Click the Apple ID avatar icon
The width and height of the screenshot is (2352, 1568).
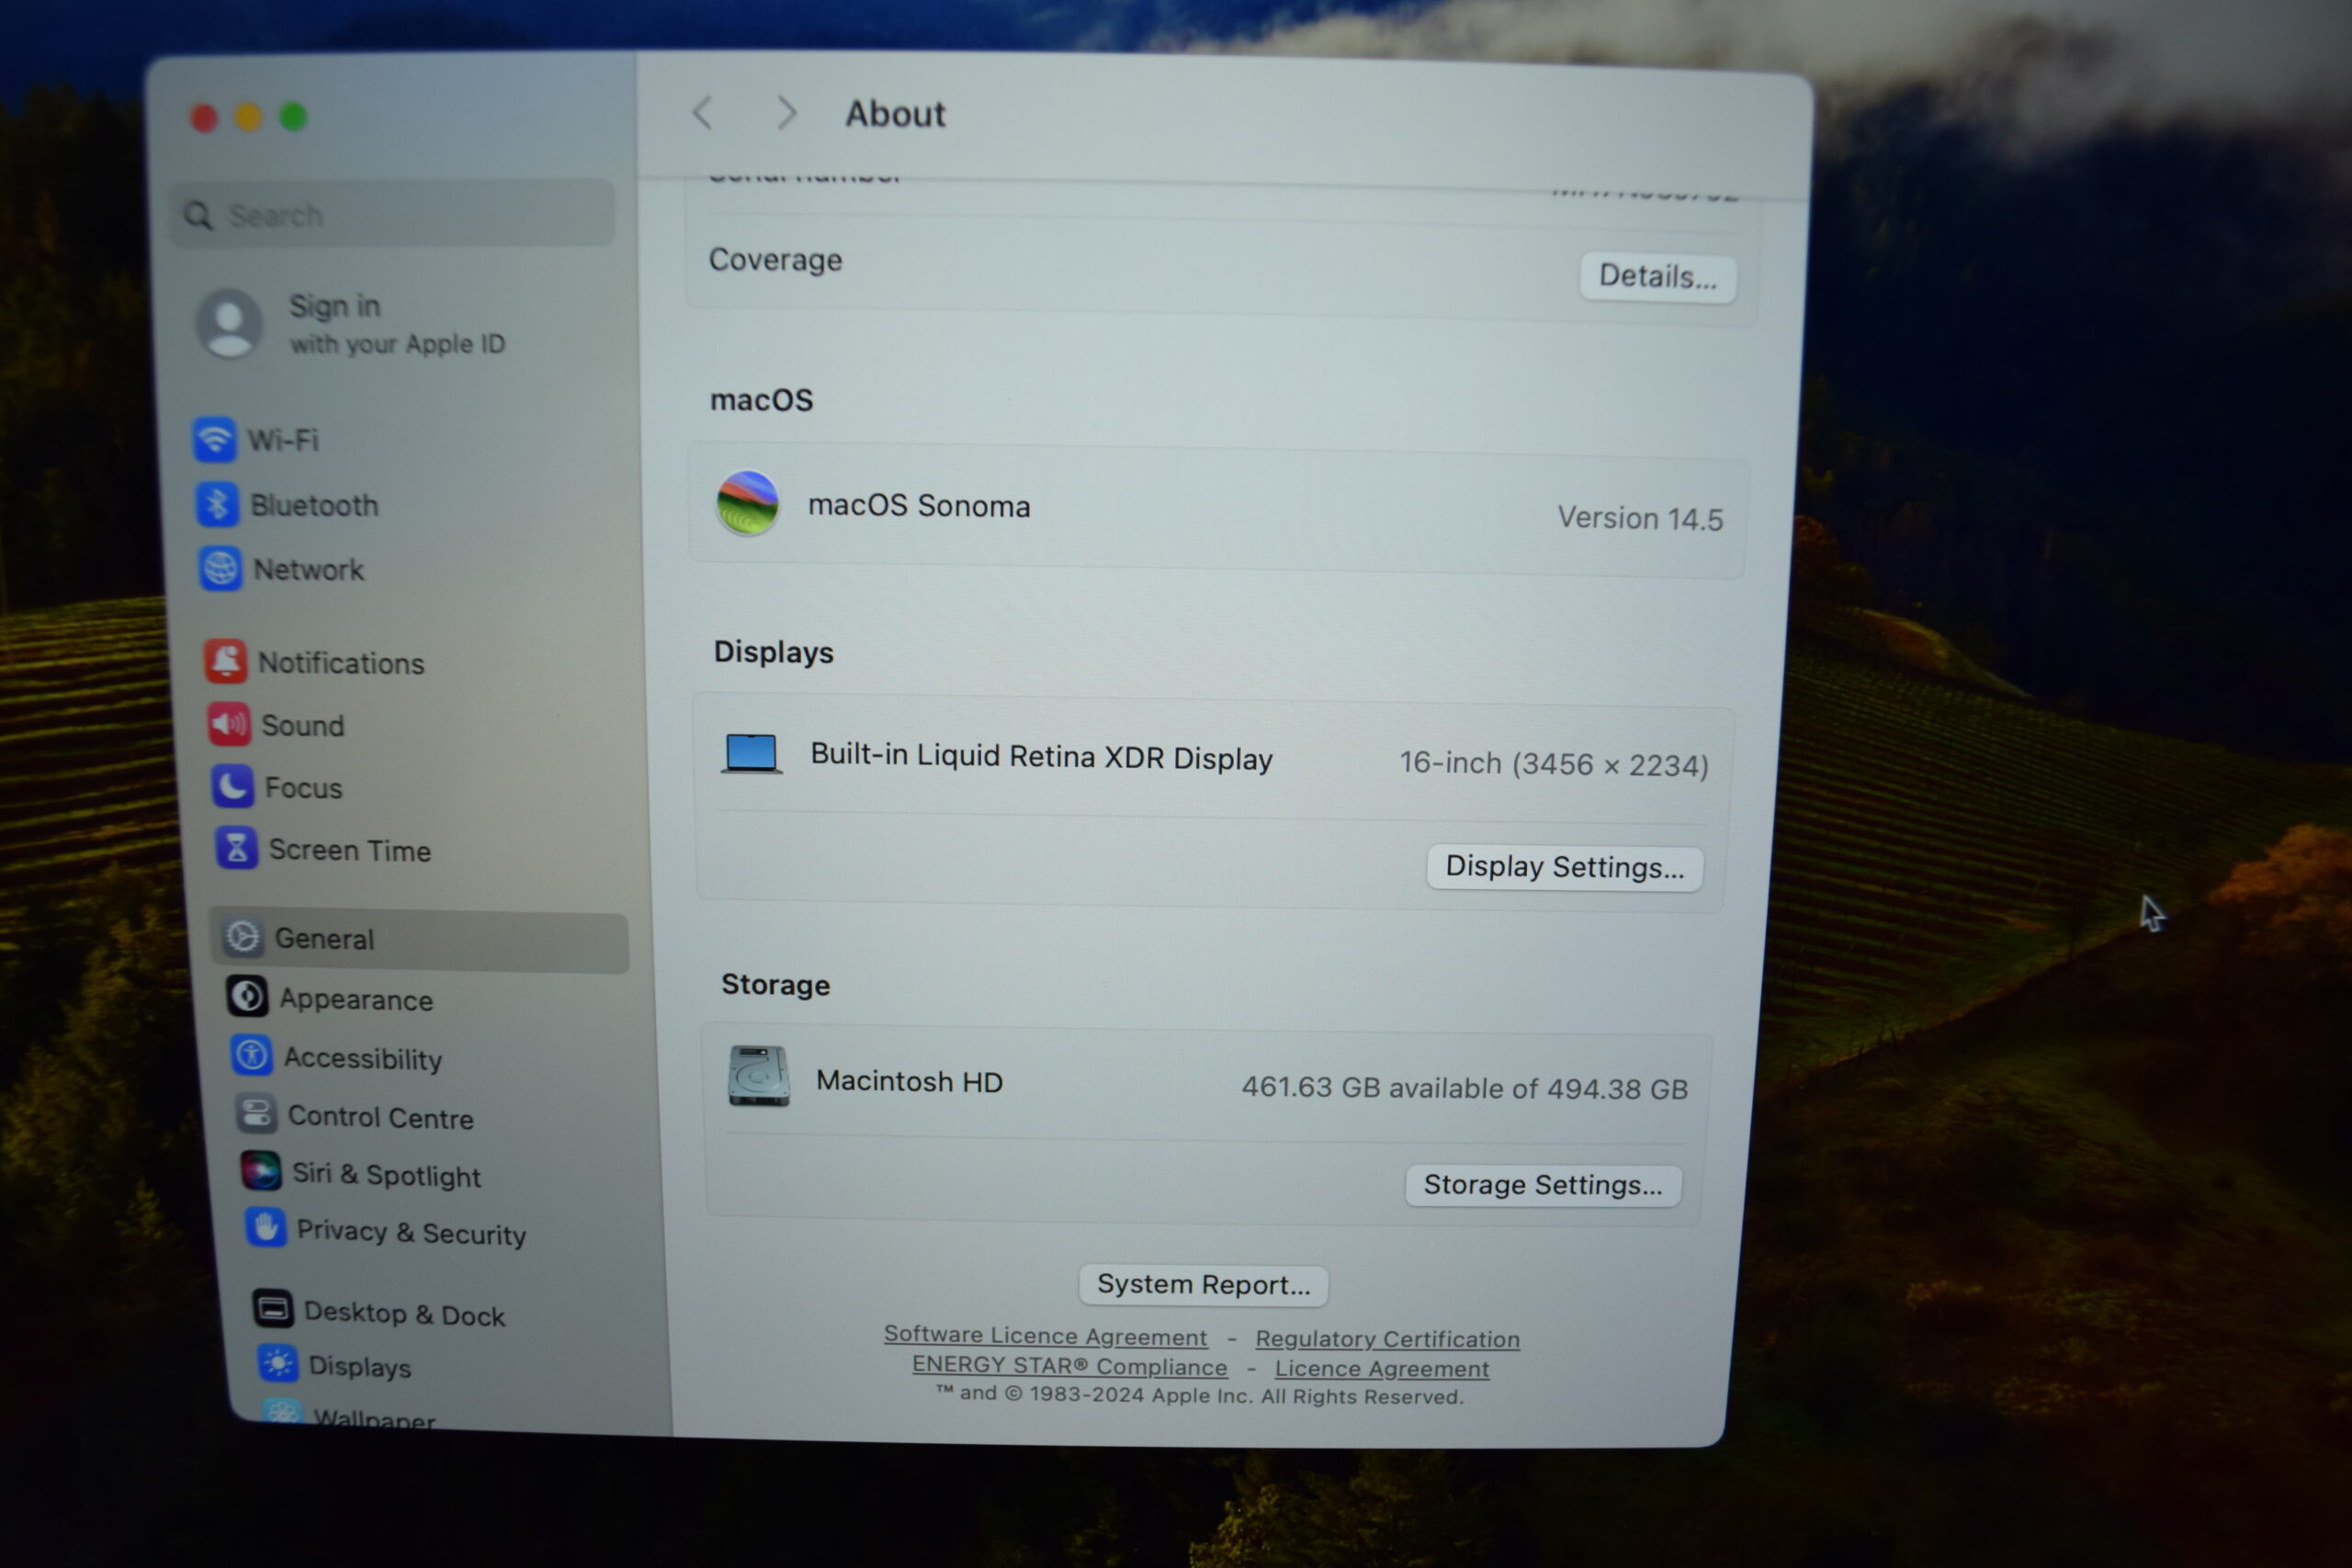pyautogui.click(x=229, y=324)
